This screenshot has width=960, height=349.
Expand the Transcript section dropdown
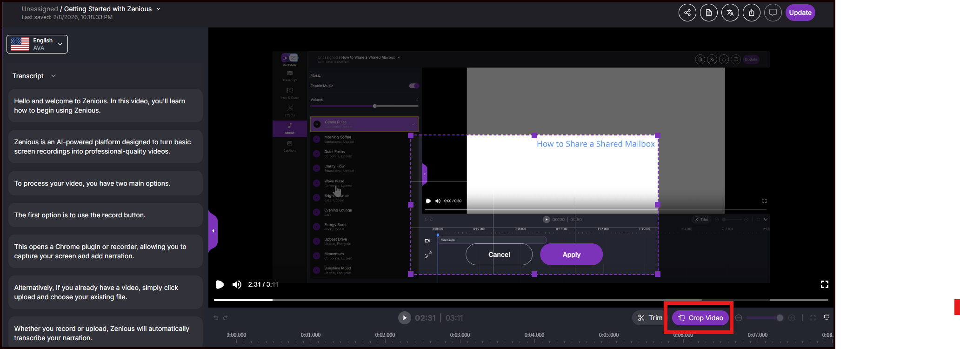point(53,76)
